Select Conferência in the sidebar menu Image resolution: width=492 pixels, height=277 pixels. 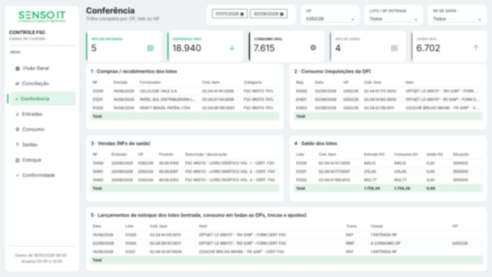(x=43, y=99)
